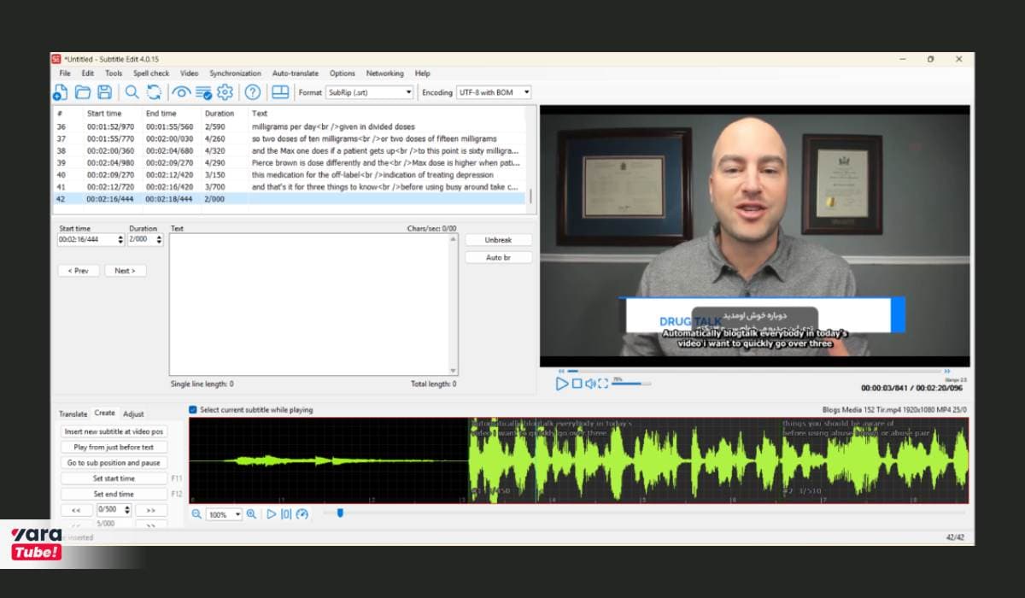Viewport: 1025px width, 598px height.
Task: Click the Replace circular arrows icon
Action: click(154, 92)
